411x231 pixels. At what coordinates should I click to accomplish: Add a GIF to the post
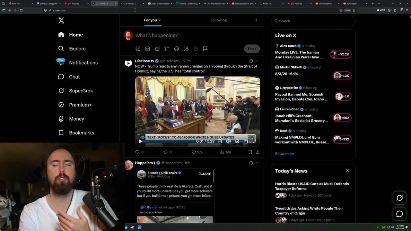[x=147, y=49]
